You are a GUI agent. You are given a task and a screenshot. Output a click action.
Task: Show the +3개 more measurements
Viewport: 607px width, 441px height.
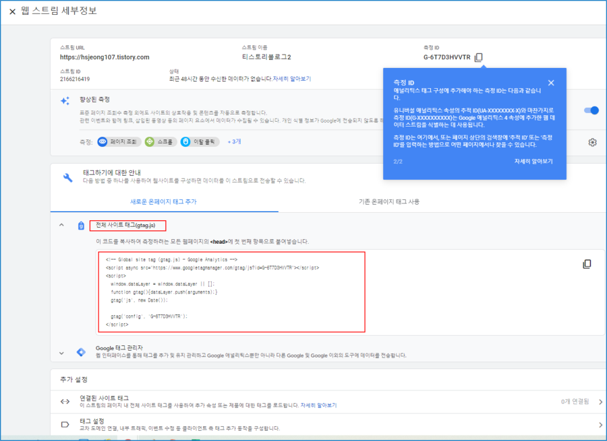(234, 141)
